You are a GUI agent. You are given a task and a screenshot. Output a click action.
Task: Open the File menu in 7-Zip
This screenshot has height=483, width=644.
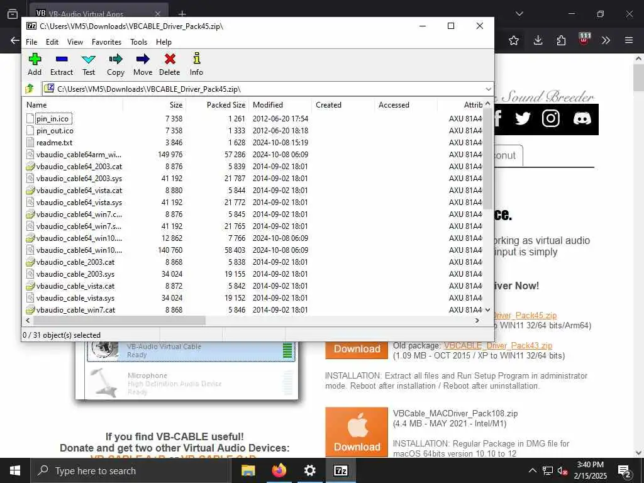tap(31, 42)
